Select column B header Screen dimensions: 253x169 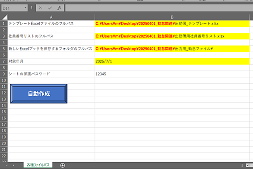click(x=172, y=17)
